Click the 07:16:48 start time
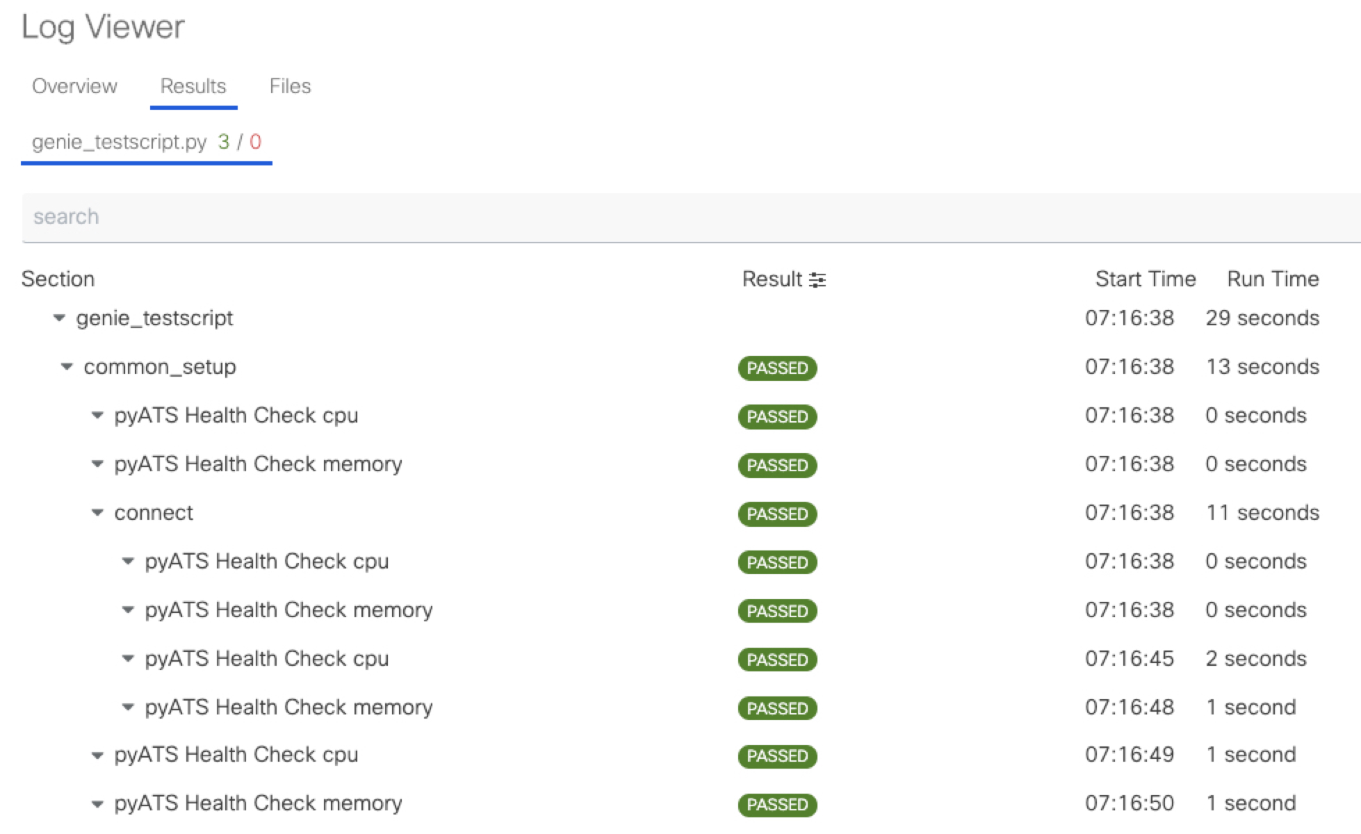The image size is (1361, 834). [x=1130, y=707]
